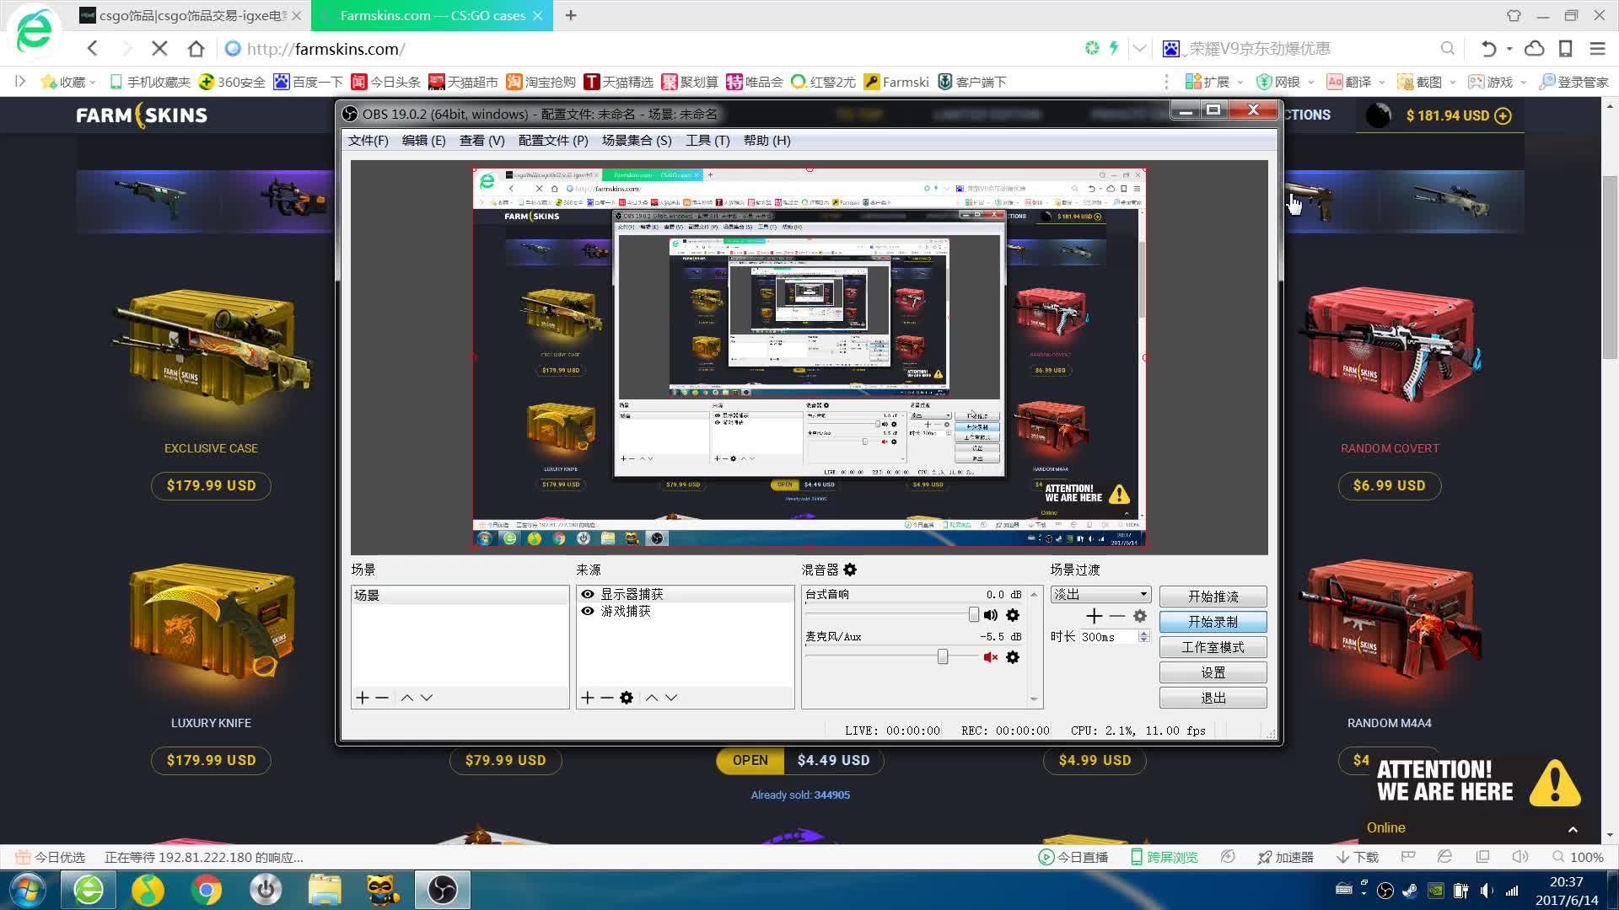Add a new scene with plus icon

click(x=363, y=698)
